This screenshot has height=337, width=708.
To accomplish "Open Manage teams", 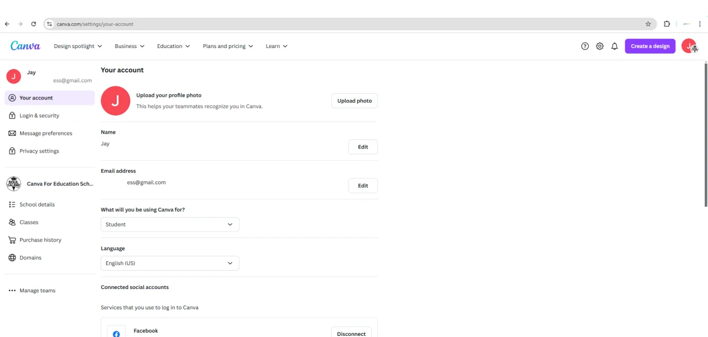I will pyautogui.click(x=50, y=291).
